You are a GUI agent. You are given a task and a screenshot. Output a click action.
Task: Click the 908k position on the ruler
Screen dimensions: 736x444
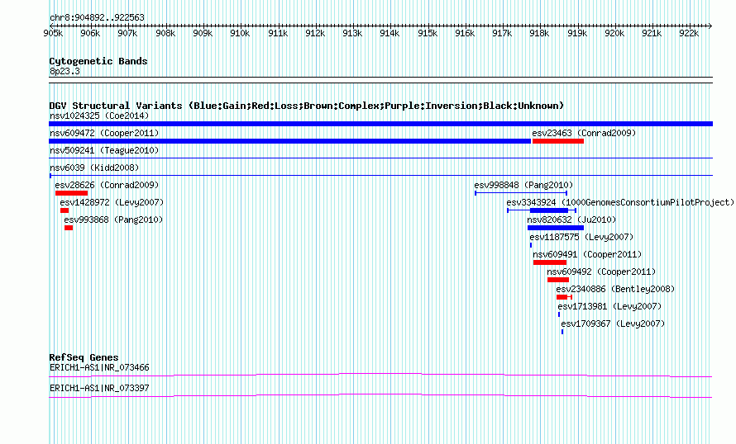coord(165,33)
